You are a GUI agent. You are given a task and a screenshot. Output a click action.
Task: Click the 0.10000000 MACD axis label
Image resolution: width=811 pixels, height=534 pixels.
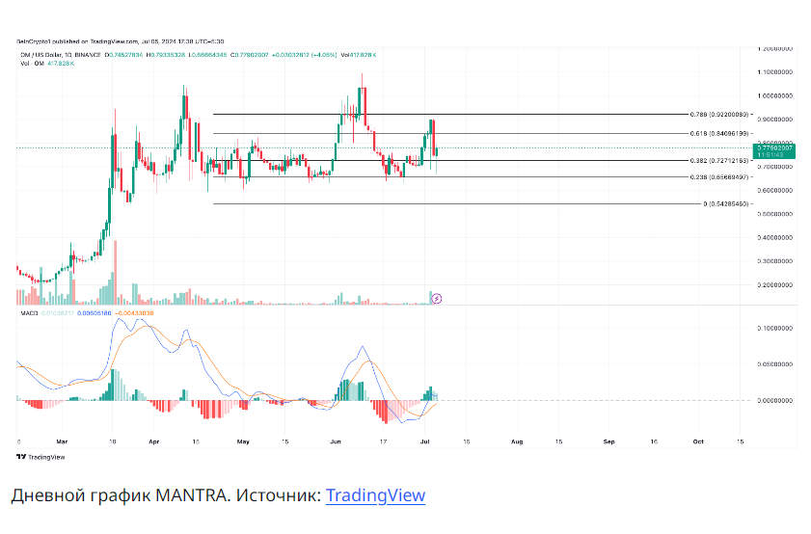pyautogui.click(x=774, y=329)
